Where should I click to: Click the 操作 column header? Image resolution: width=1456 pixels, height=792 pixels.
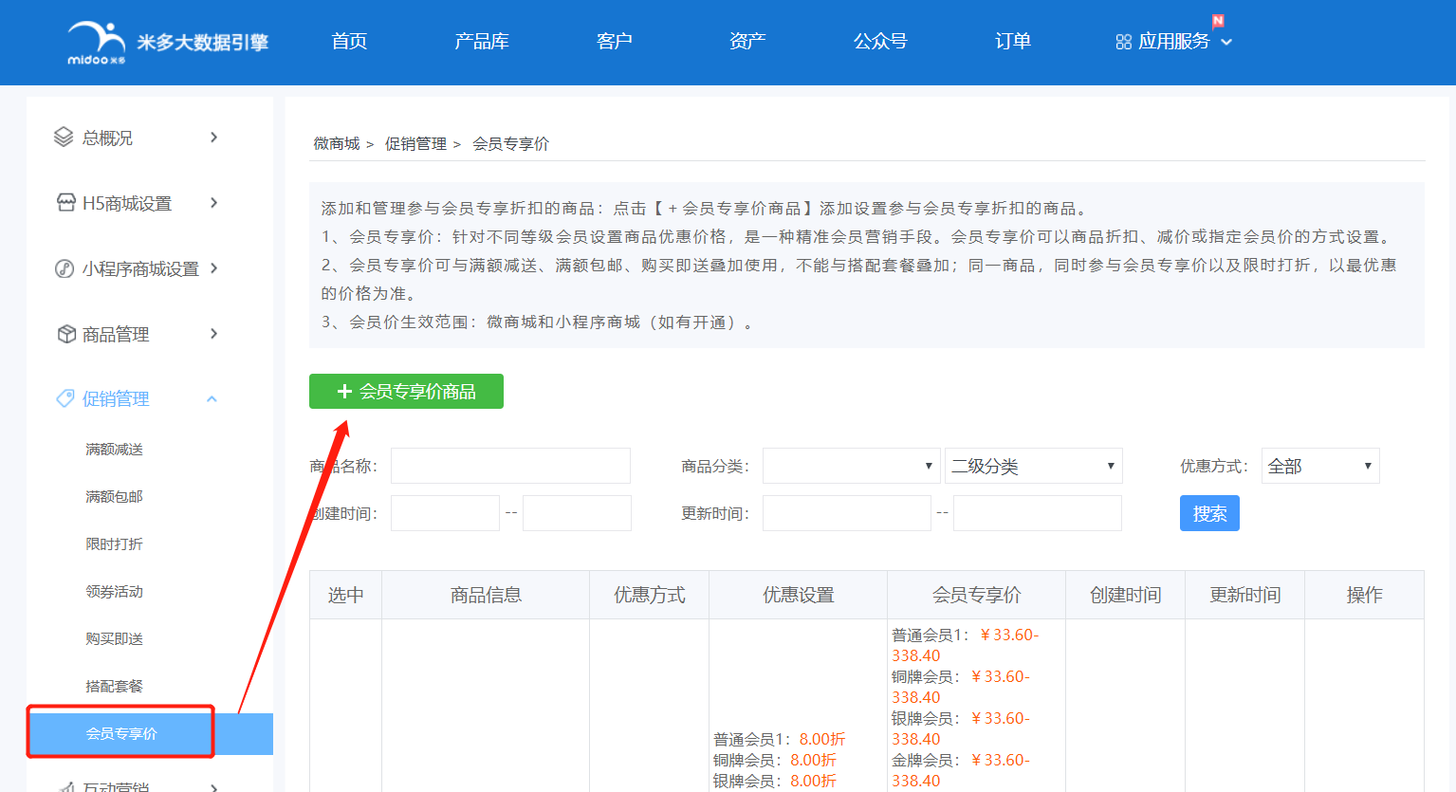pos(1364,595)
